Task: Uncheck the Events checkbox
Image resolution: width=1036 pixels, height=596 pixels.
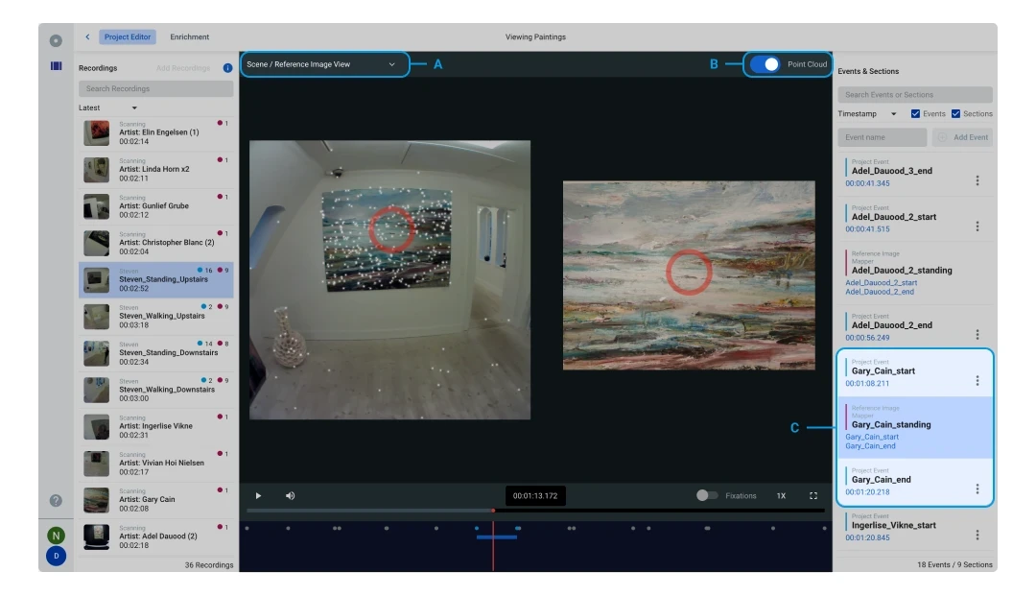Action: click(x=915, y=113)
